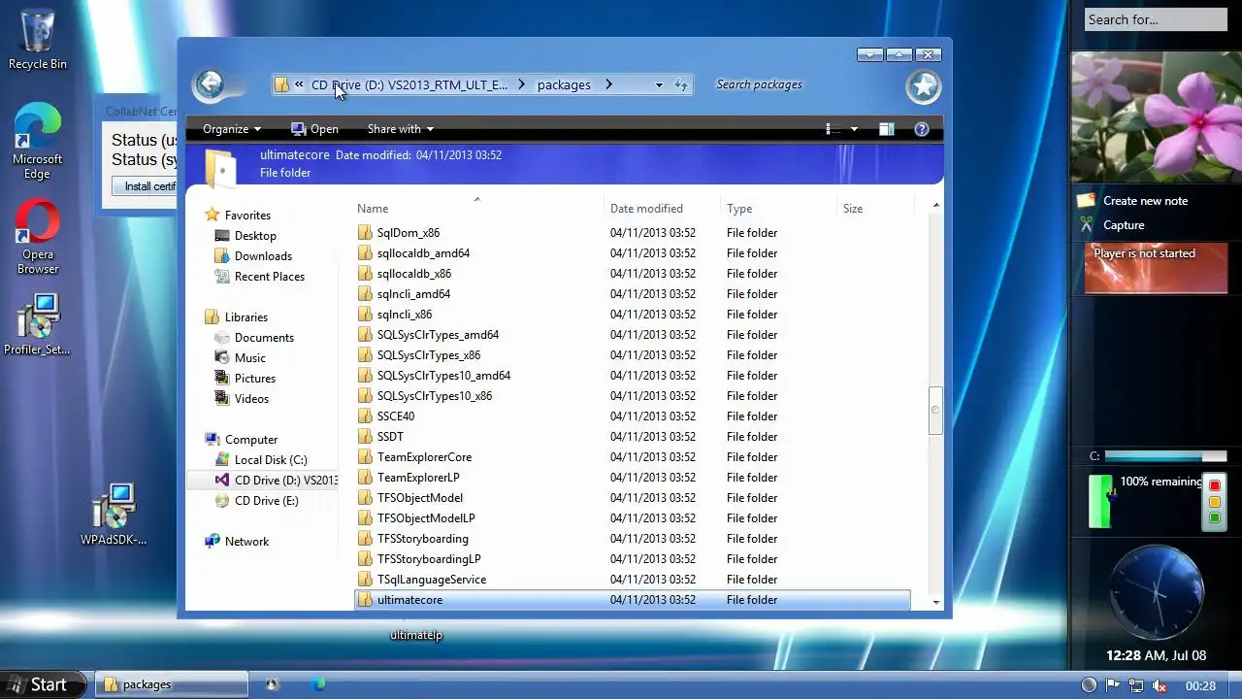Click packages in the address breadcrumb
This screenshot has width=1242, height=699.
pos(564,84)
